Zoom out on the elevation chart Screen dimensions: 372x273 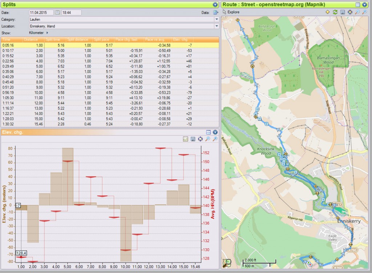207,139
